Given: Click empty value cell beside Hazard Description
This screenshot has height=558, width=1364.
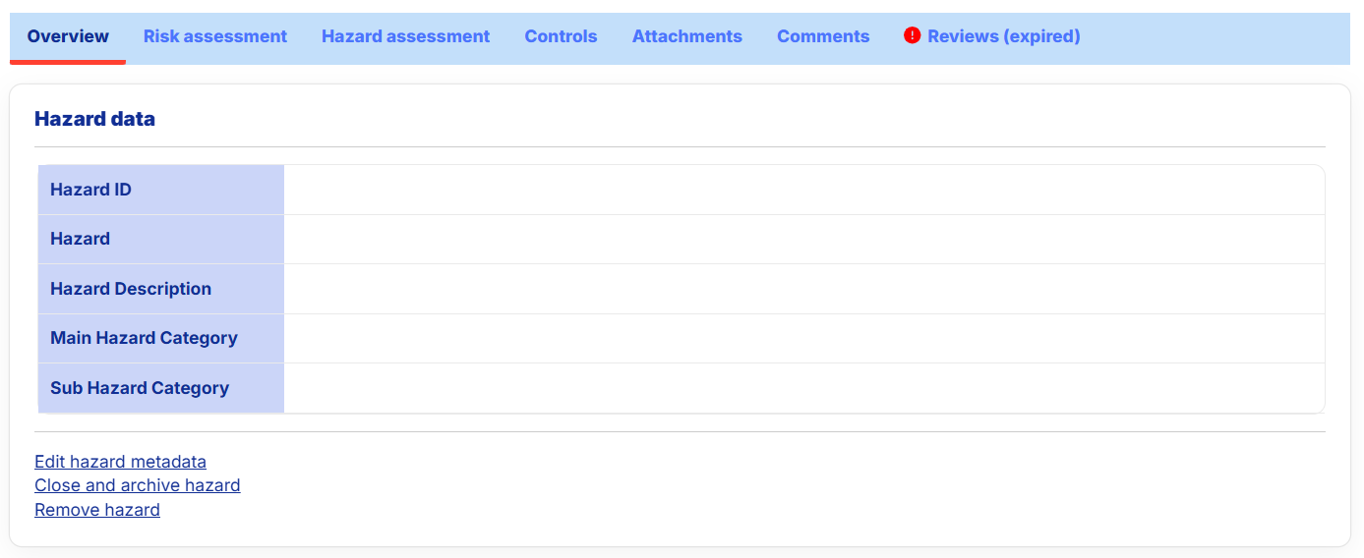Looking at the screenshot, I should click(x=803, y=289).
